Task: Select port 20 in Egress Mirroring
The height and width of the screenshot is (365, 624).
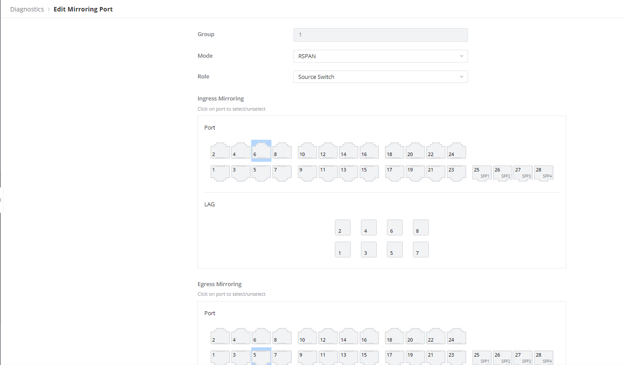Action: pos(415,336)
